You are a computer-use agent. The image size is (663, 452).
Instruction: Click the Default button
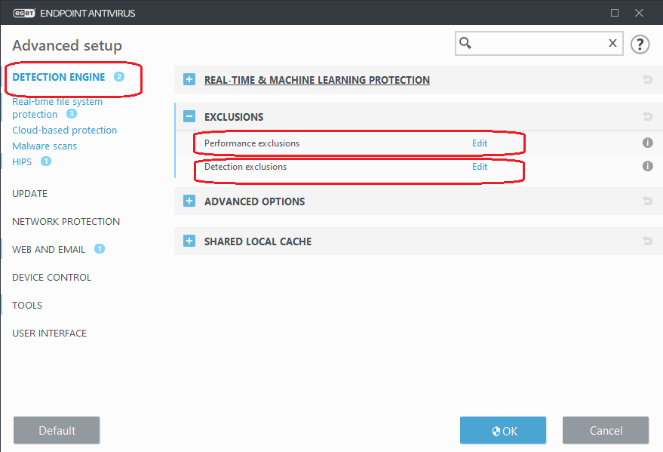[x=57, y=430]
